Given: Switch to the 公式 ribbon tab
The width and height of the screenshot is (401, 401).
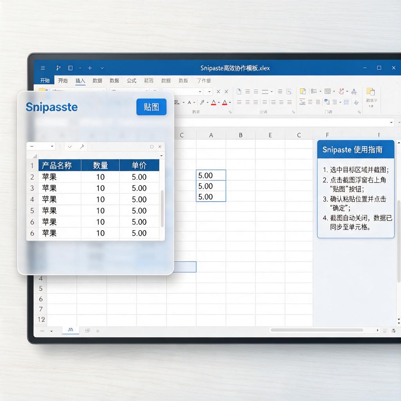Looking at the screenshot, I should [132, 81].
